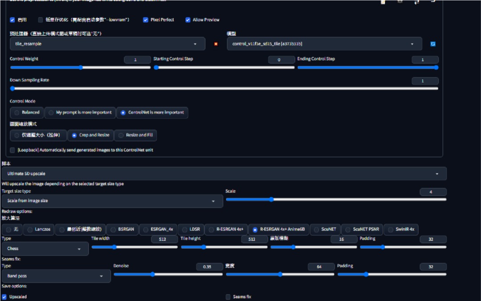Choose My prompt is more important
Viewport: 481px width, 301px height.
[x=80, y=112]
